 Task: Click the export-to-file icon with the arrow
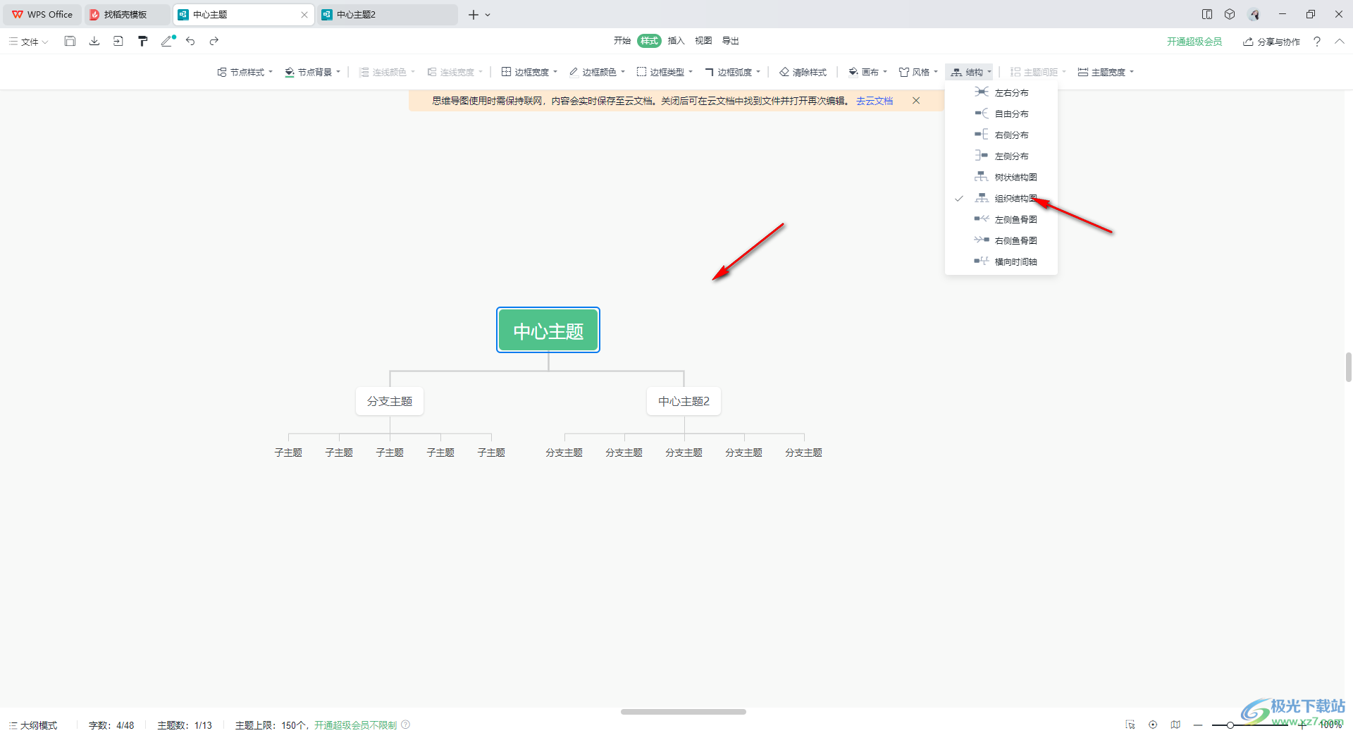pyautogui.click(x=118, y=42)
